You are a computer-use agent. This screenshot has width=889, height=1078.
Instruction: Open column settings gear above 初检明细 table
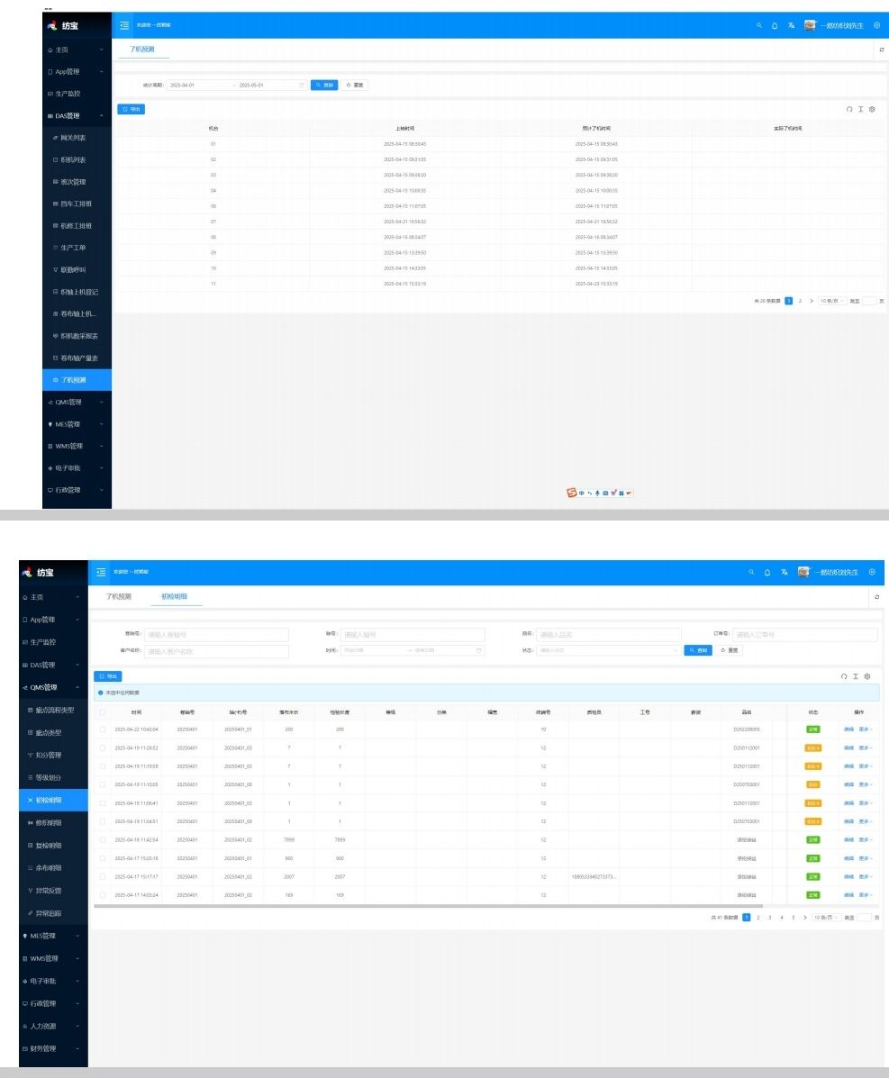(867, 676)
